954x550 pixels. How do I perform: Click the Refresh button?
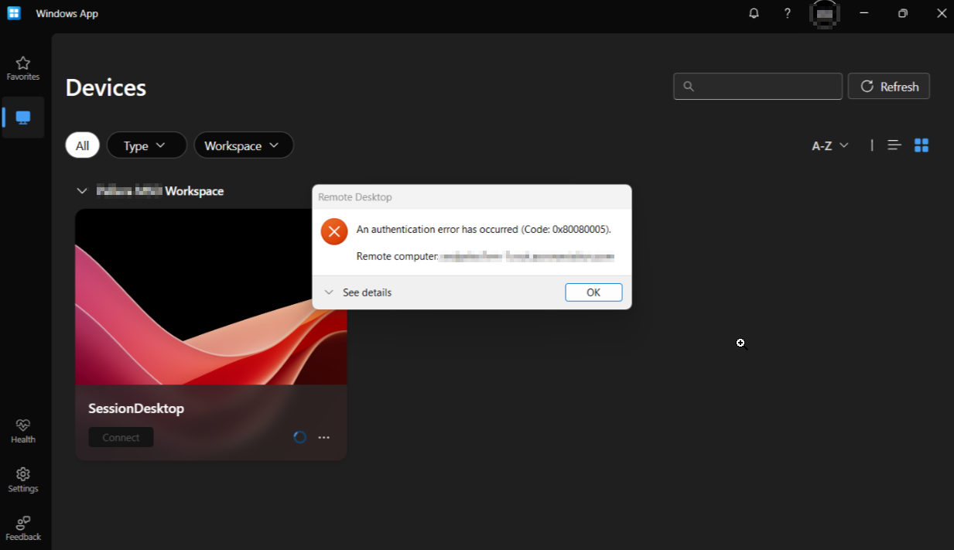888,86
